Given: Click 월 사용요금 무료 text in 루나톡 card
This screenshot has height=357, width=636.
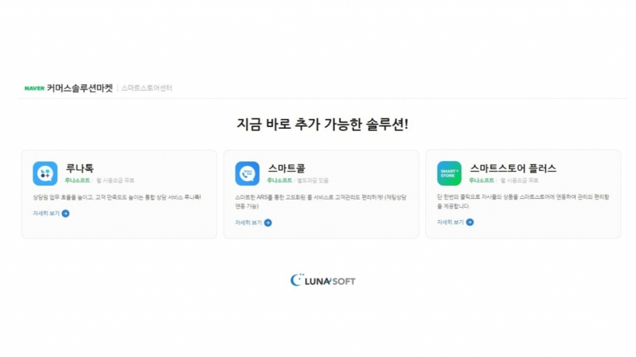Looking at the screenshot, I should 115,180.
